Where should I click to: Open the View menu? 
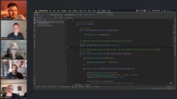click(58, 10)
